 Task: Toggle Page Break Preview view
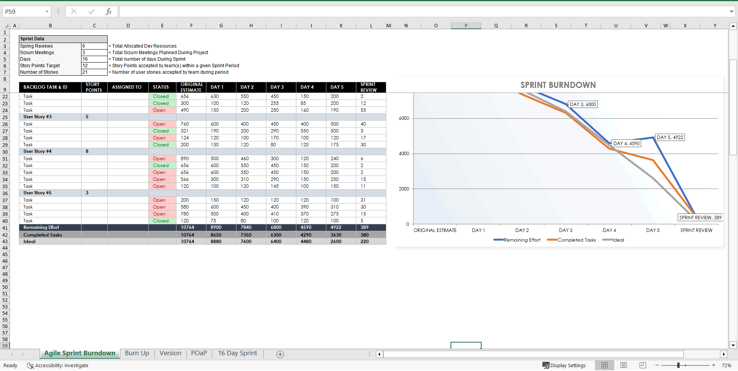642,365
